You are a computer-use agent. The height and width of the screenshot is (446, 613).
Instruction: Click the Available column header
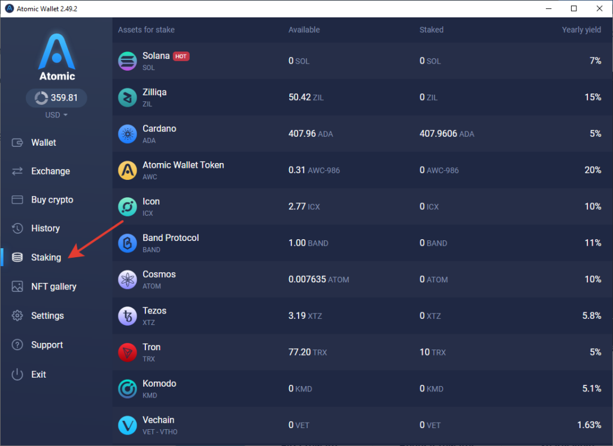(304, 30)
